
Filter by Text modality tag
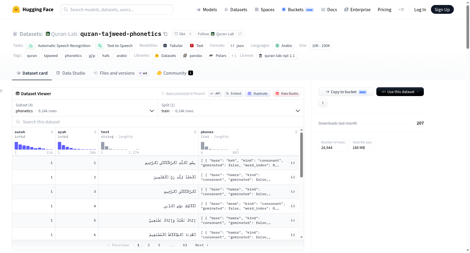coord(197,46)
